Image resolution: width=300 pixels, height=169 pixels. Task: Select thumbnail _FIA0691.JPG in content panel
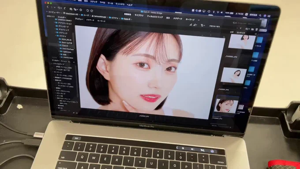click(x=234, y=76)
